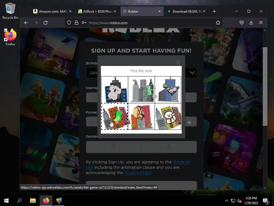Open the notification center icon

pos(265,201)
